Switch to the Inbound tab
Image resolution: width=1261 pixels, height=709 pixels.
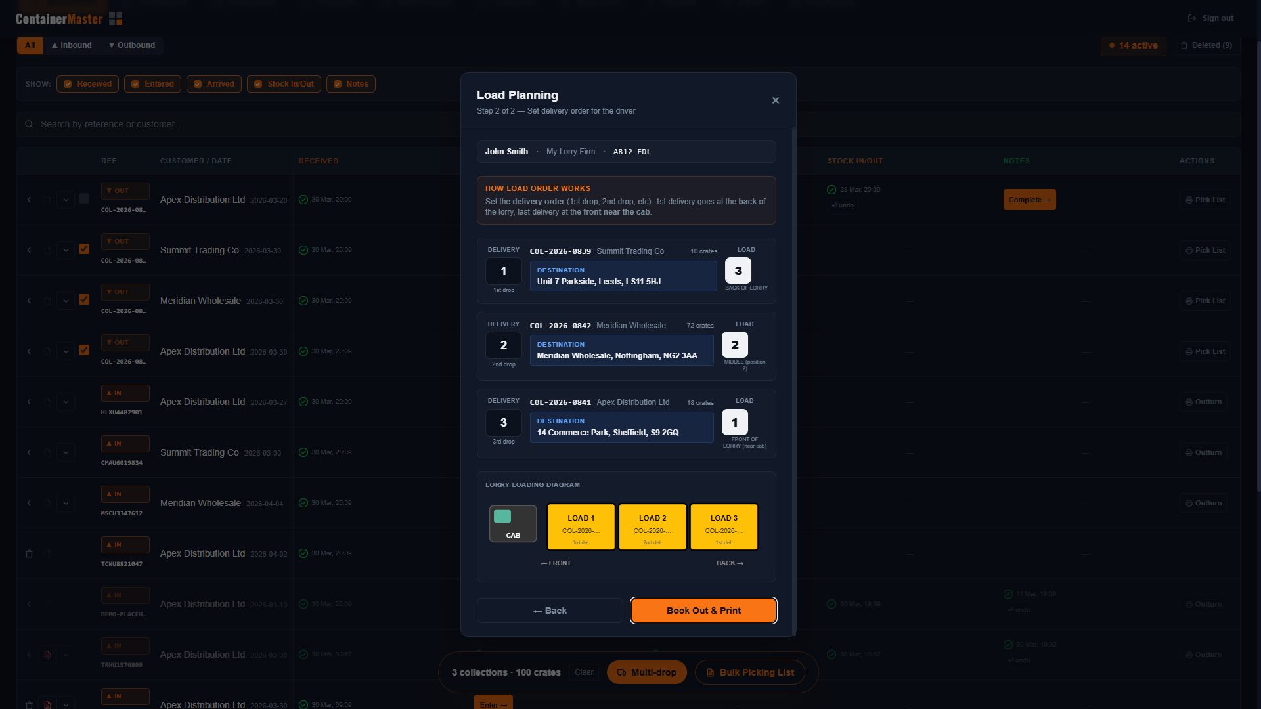click(72, 45)
